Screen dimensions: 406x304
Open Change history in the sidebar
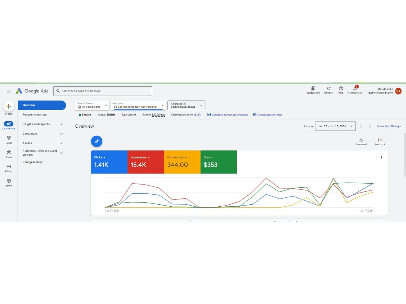pyautogui.click(x=32, y=162)
